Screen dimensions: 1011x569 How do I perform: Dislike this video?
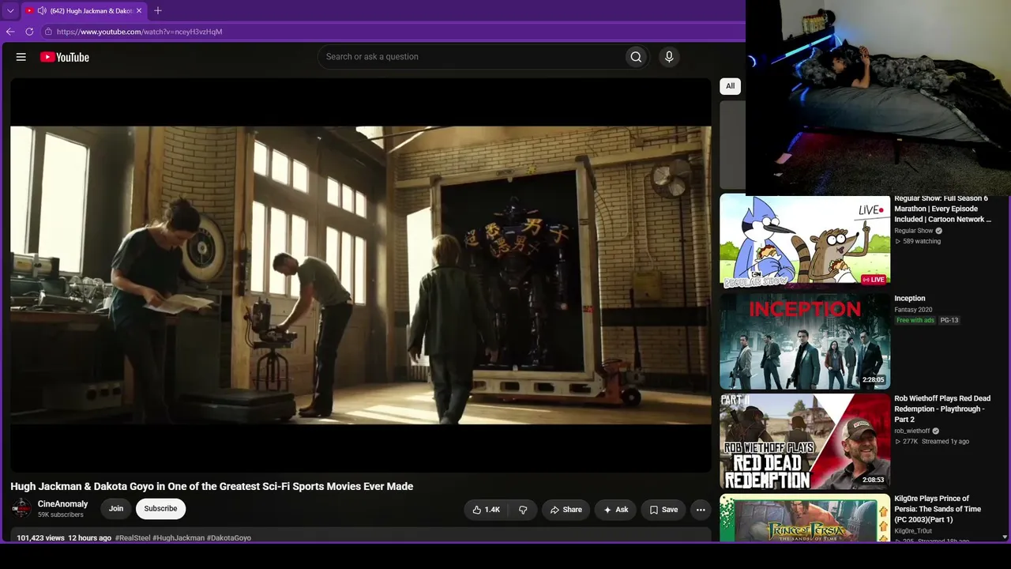tap(523, 510)
